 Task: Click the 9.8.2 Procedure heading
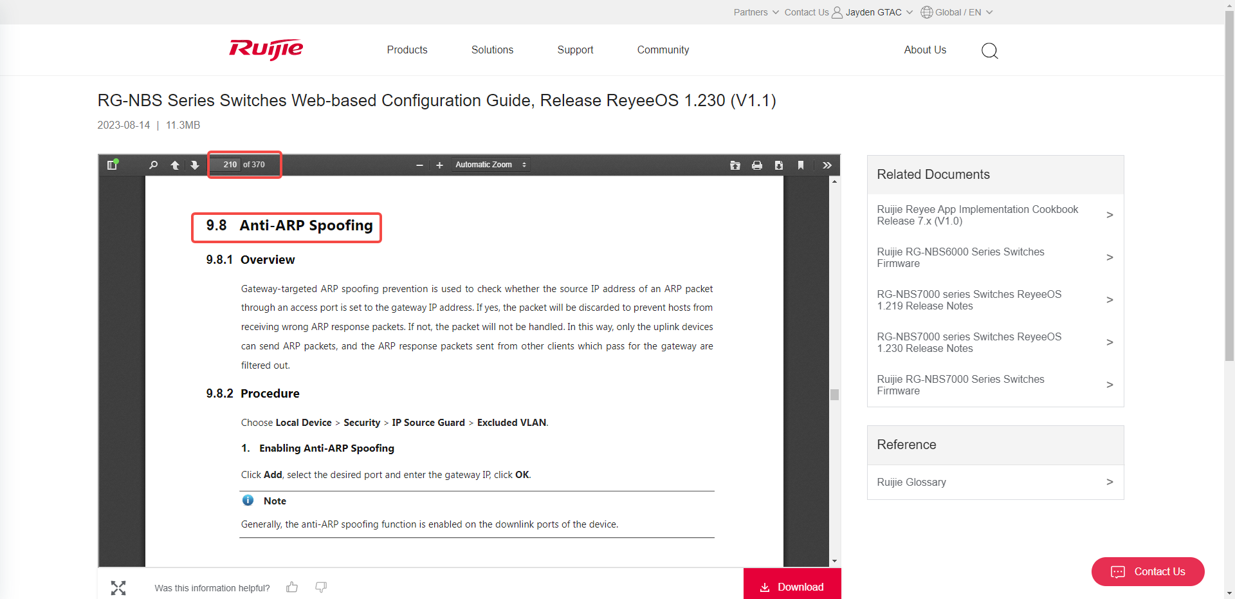253,394
